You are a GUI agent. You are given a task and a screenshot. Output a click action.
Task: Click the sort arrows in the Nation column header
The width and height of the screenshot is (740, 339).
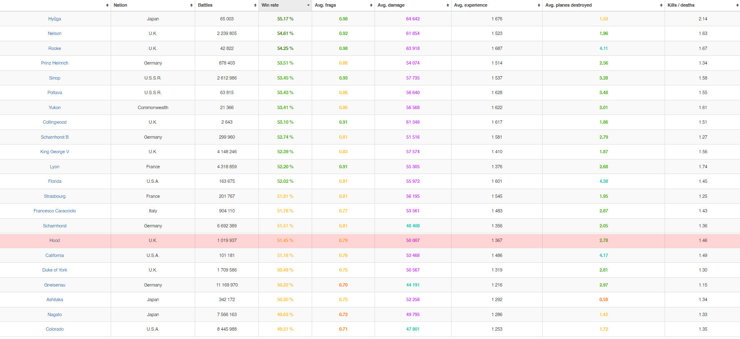click(191, 5)
